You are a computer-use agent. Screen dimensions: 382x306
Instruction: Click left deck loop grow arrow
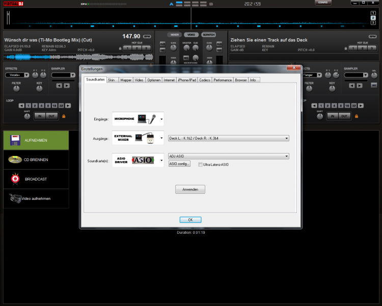68,106
